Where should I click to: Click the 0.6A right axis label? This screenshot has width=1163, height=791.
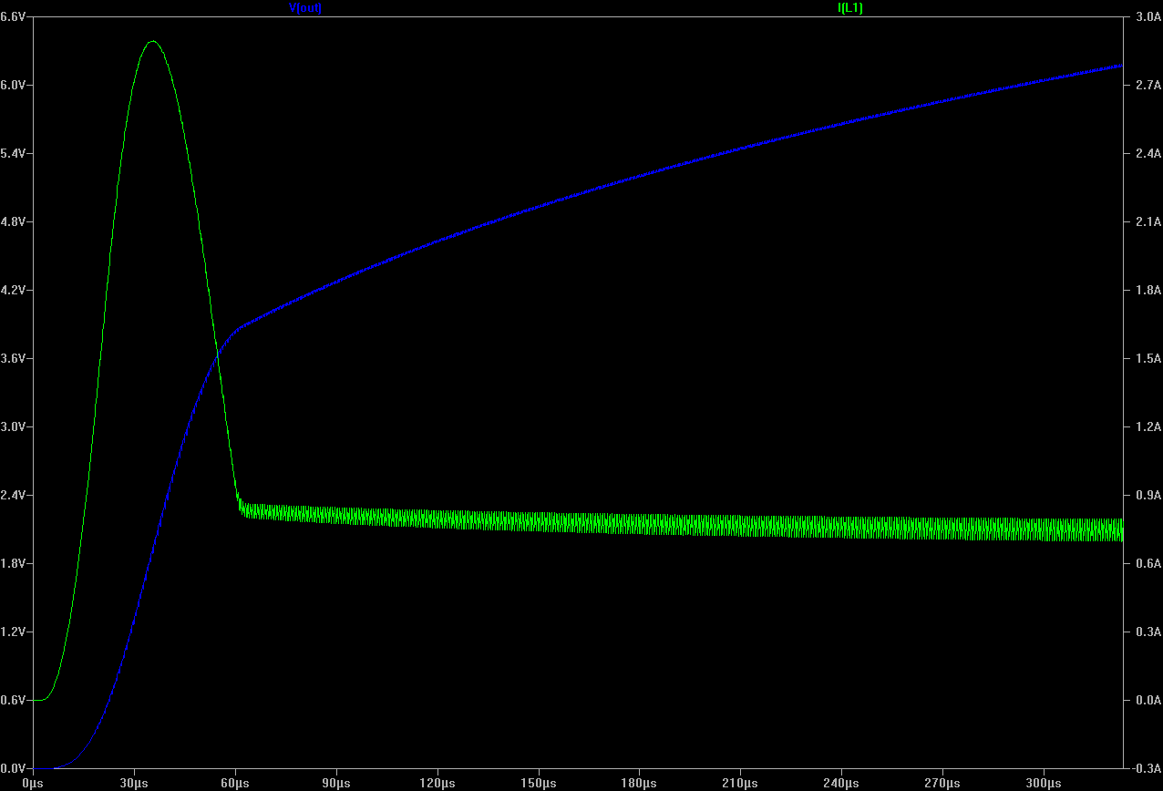[x=1148, y=564]
